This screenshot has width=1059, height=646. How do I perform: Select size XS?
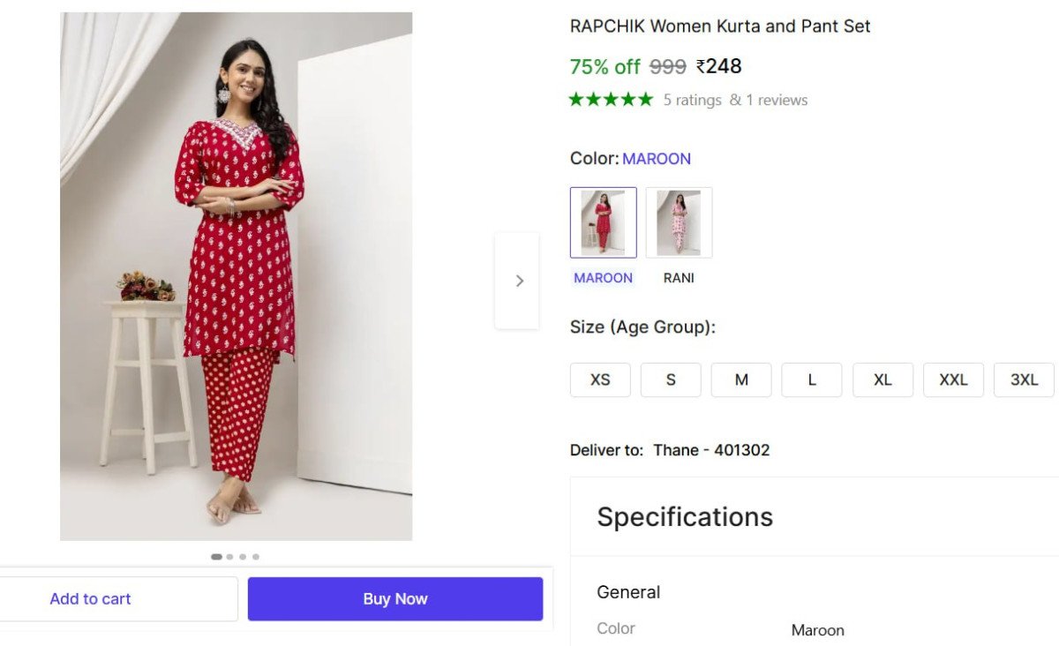tap(600, 379)
